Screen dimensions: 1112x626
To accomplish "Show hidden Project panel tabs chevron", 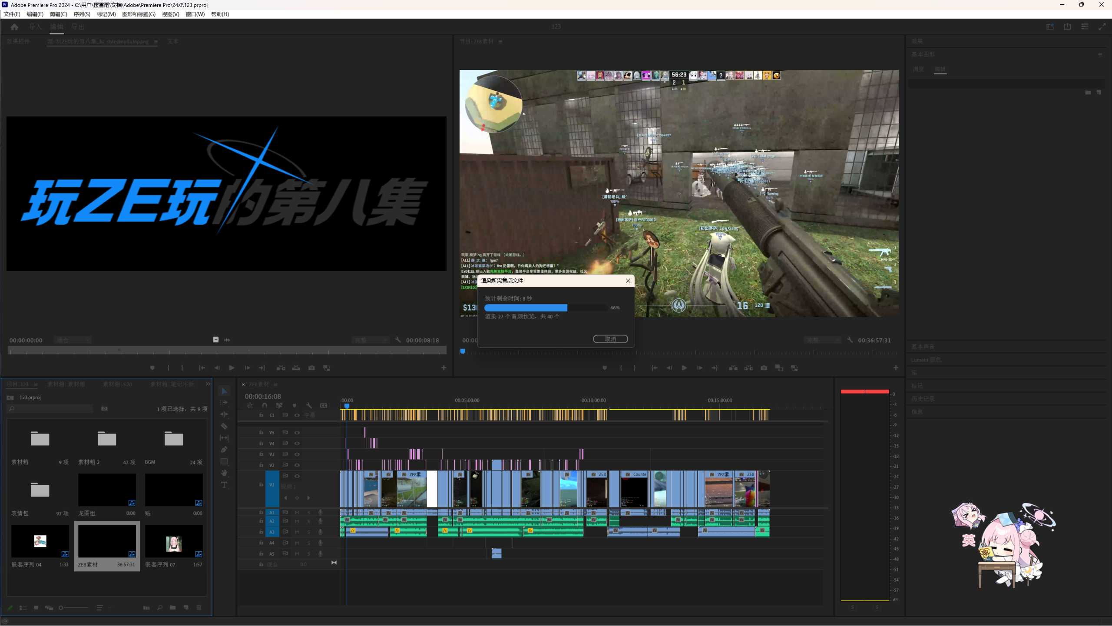I will [208, 384].
